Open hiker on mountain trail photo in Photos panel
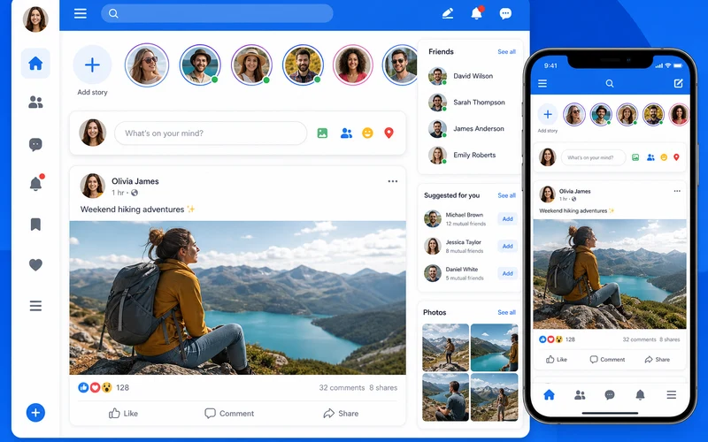The image size is (708, 442). [446, 347]
